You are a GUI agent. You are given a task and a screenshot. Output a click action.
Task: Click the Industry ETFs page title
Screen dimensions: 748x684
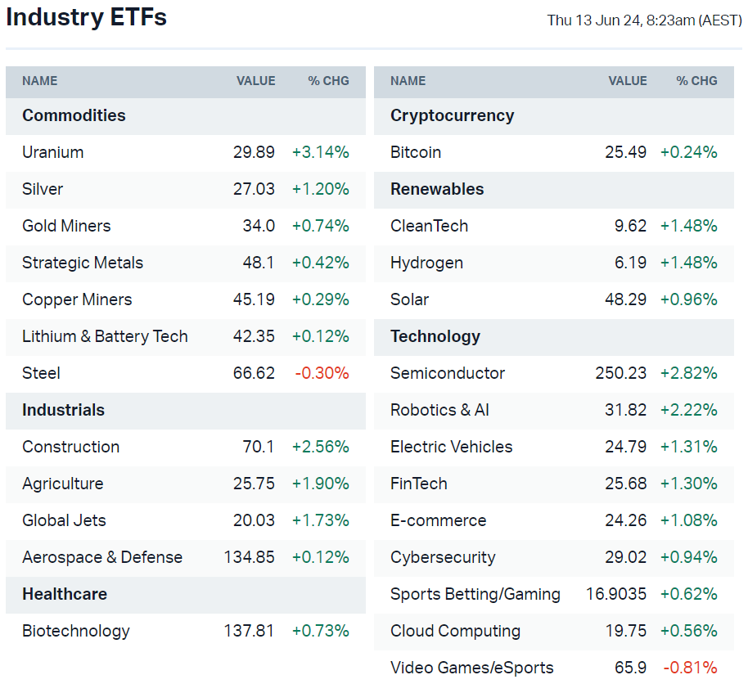(86, 18)
